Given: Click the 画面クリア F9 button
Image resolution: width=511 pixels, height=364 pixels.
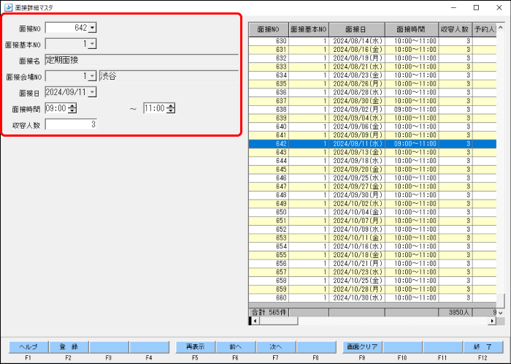Looking at the screenshot, I should pyautogui.click(x=362, y=347).
